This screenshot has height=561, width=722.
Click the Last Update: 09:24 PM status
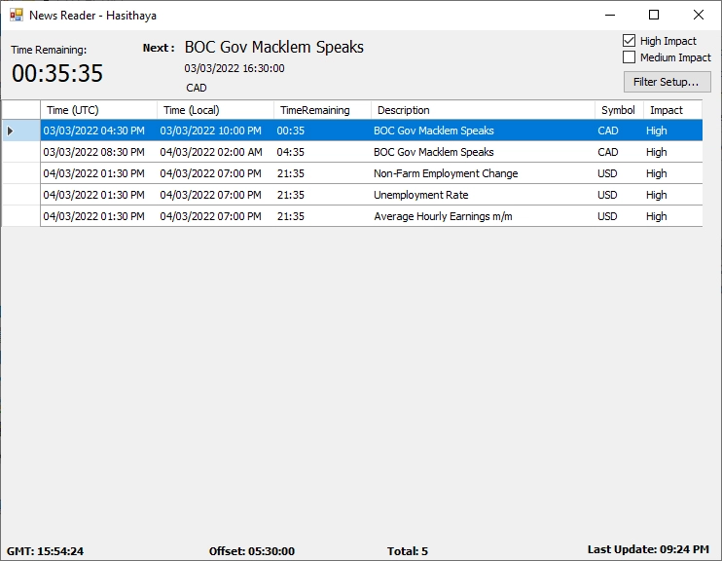648,549
